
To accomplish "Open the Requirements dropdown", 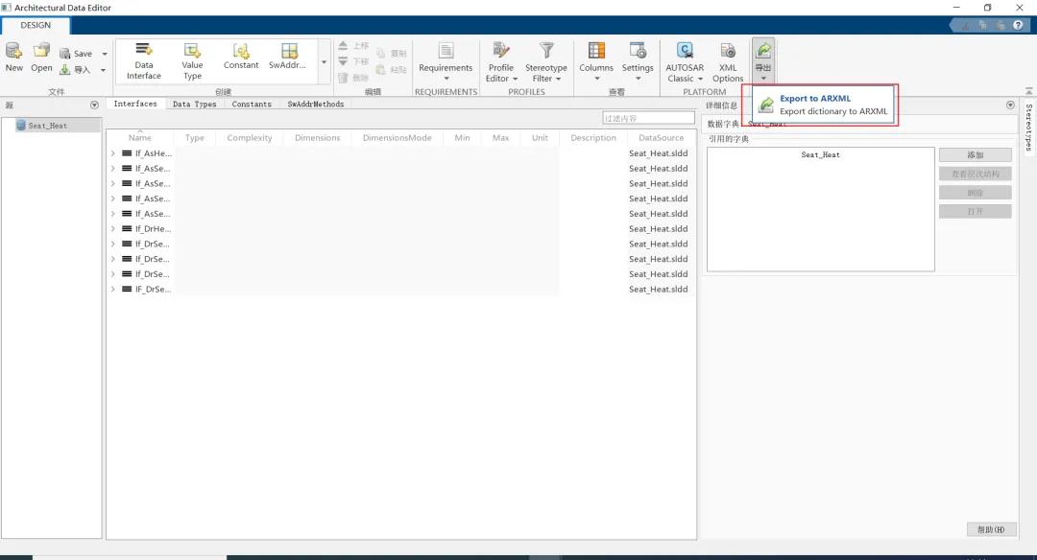I will (x=446, y=61).
